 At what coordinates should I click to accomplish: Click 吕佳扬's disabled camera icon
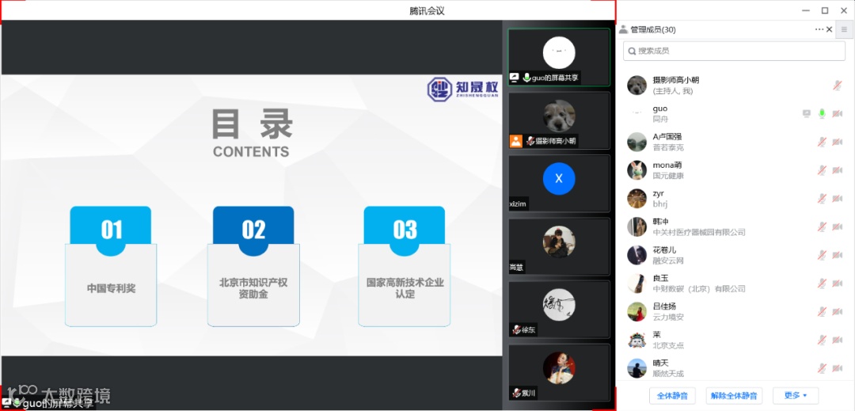click(x=838, y=311)
